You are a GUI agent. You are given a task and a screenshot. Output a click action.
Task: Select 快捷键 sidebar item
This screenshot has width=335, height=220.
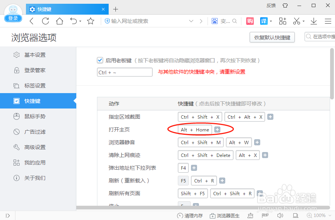38,101
